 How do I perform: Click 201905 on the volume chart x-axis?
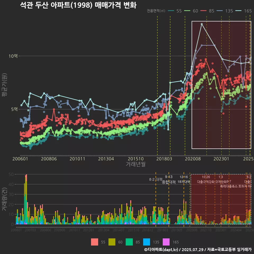(x=177, y=230)
